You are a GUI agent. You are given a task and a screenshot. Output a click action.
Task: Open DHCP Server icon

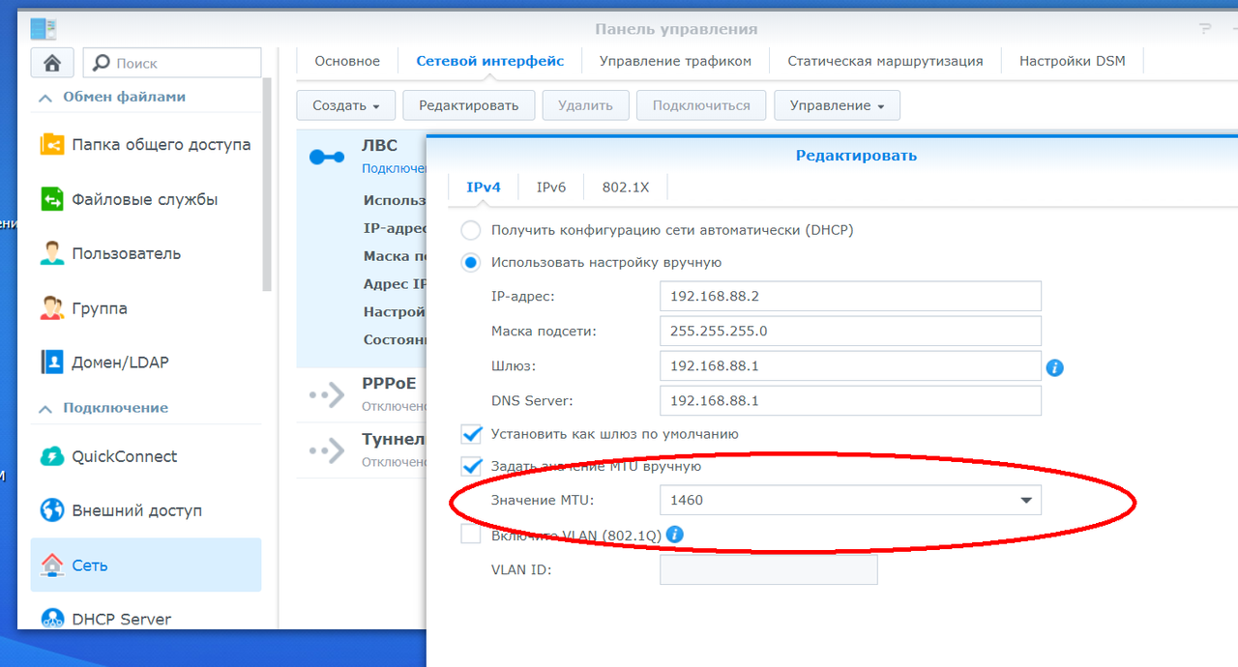(x=52, y=619)
